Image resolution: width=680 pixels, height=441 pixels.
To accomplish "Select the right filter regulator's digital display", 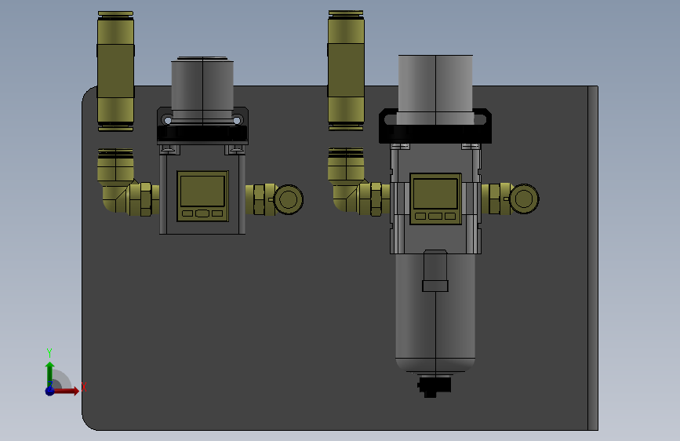I will 435,199.
